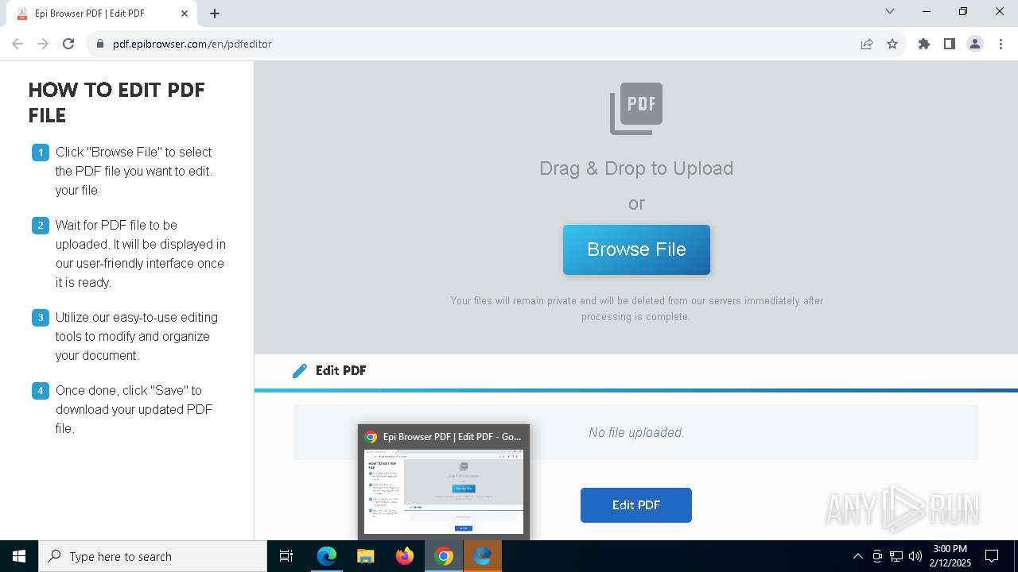Reload the page with the refresh icon
The height and width of the screenshot is (572, 1018).
pos(68,44)
